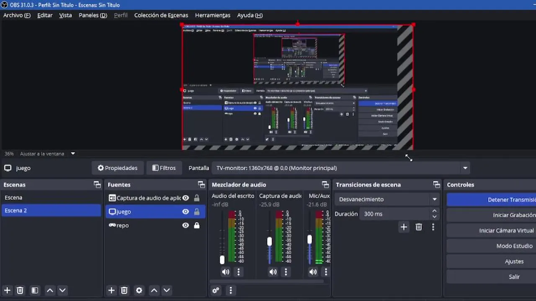Open the Paneles menu
Screen dimensions: 536x301
click(93, 15)
